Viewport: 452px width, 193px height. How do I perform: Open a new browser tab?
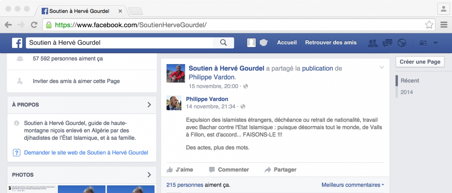[135, 11]
